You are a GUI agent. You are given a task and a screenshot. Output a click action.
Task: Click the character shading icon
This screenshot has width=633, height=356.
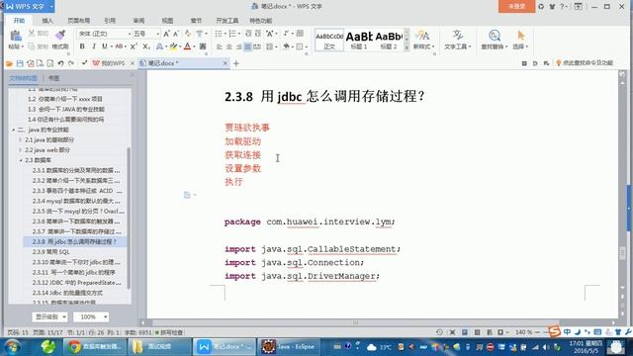click(x=203, y=46)
